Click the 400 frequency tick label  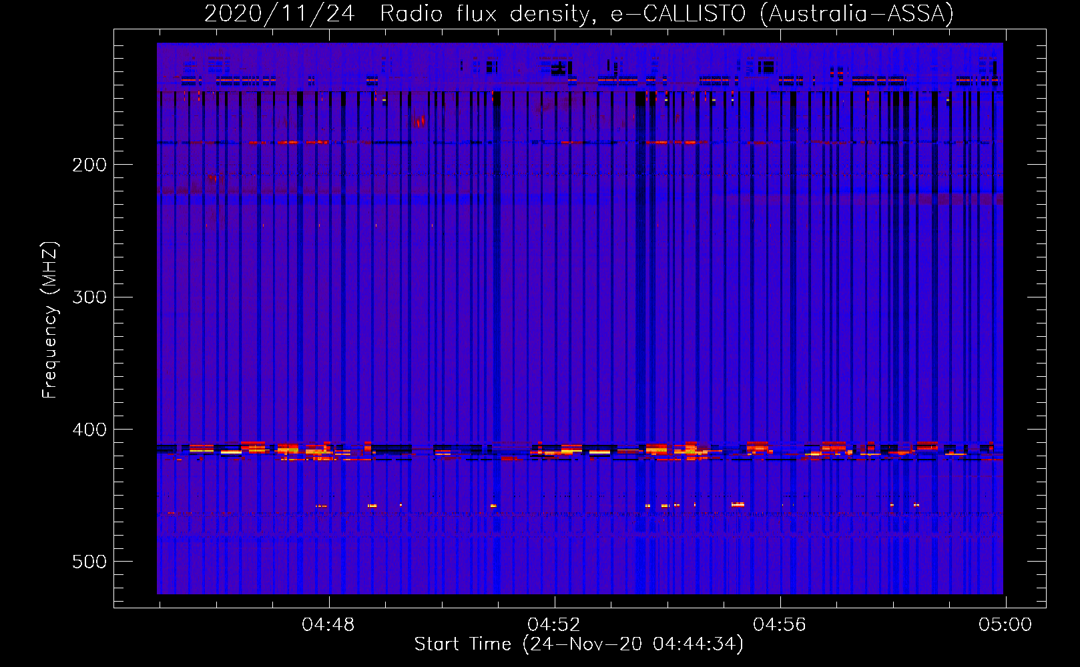pos(89,430)
